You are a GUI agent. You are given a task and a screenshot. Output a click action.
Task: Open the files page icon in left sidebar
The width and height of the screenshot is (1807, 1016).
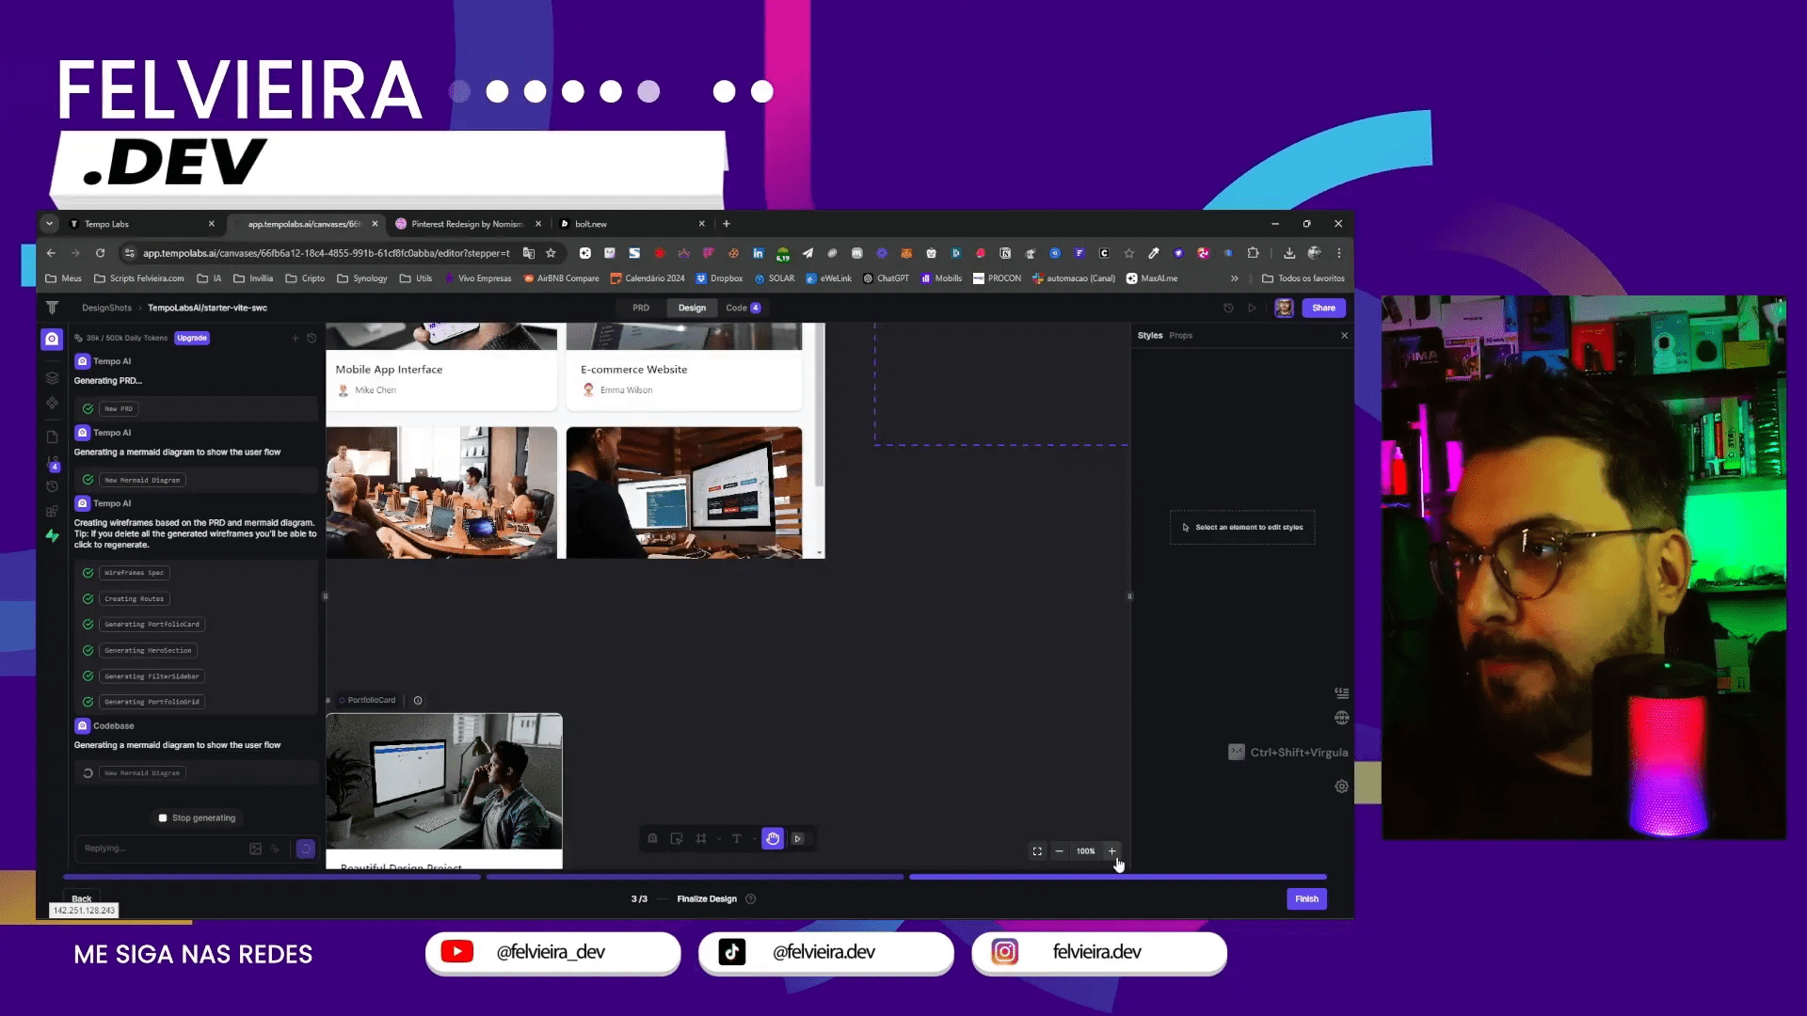click(x=52, y=437)
